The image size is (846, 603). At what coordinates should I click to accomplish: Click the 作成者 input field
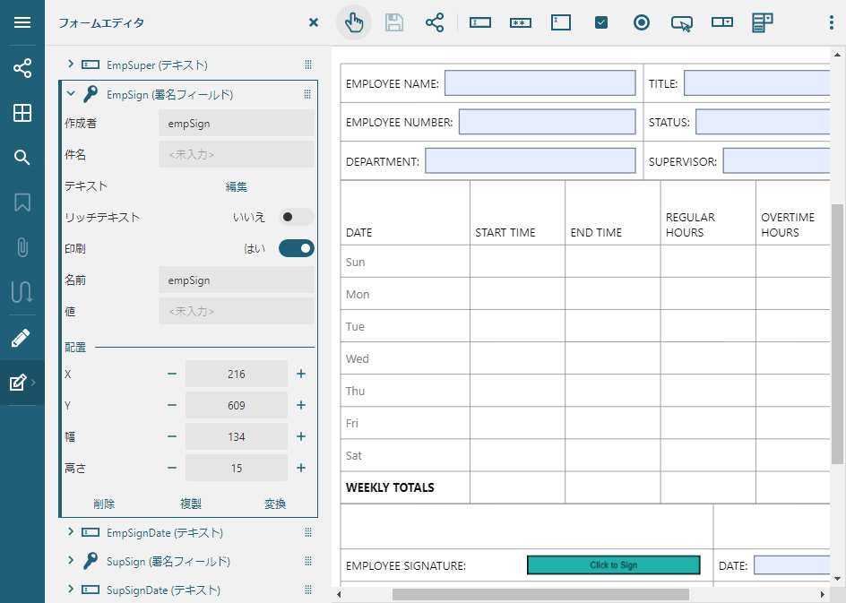coord(237,123)
